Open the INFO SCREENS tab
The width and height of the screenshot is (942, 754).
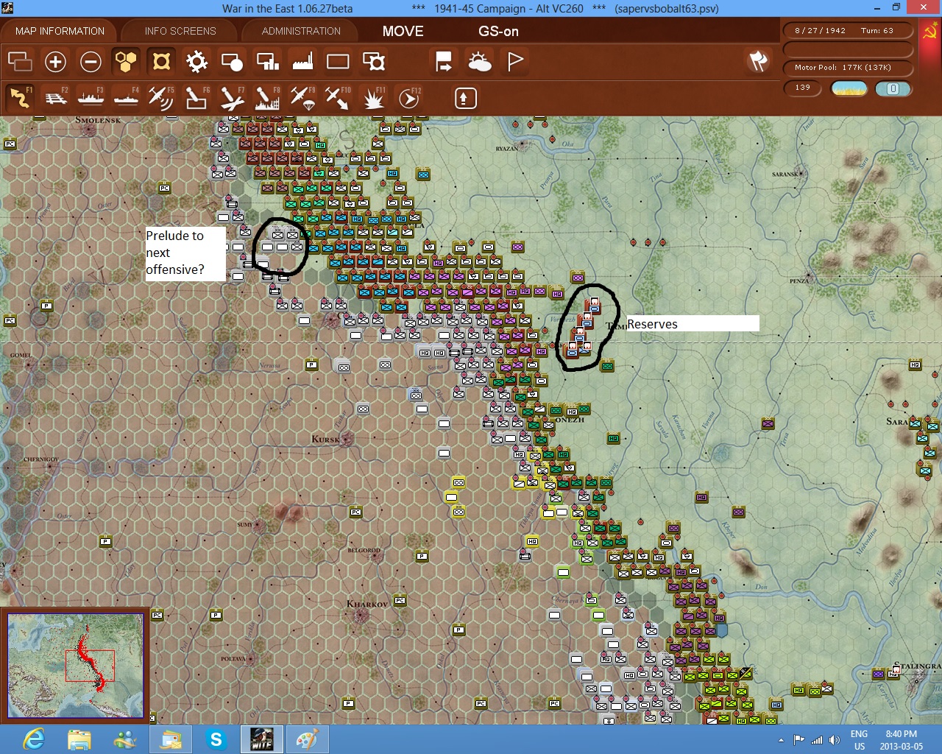[180, 31]
